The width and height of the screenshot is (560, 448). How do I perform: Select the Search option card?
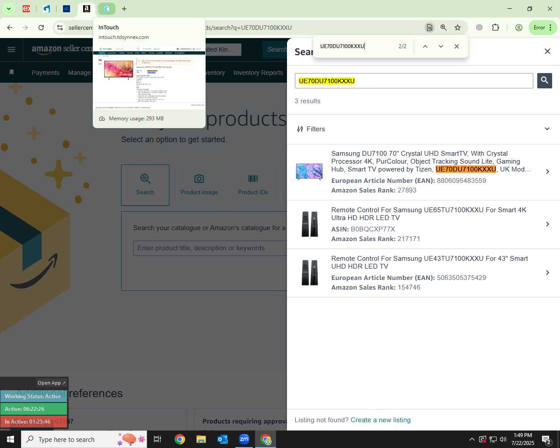click(145, 185)
